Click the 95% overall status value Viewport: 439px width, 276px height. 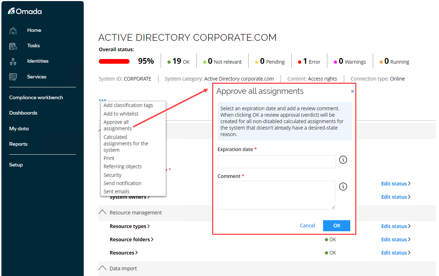coord(146,61)
